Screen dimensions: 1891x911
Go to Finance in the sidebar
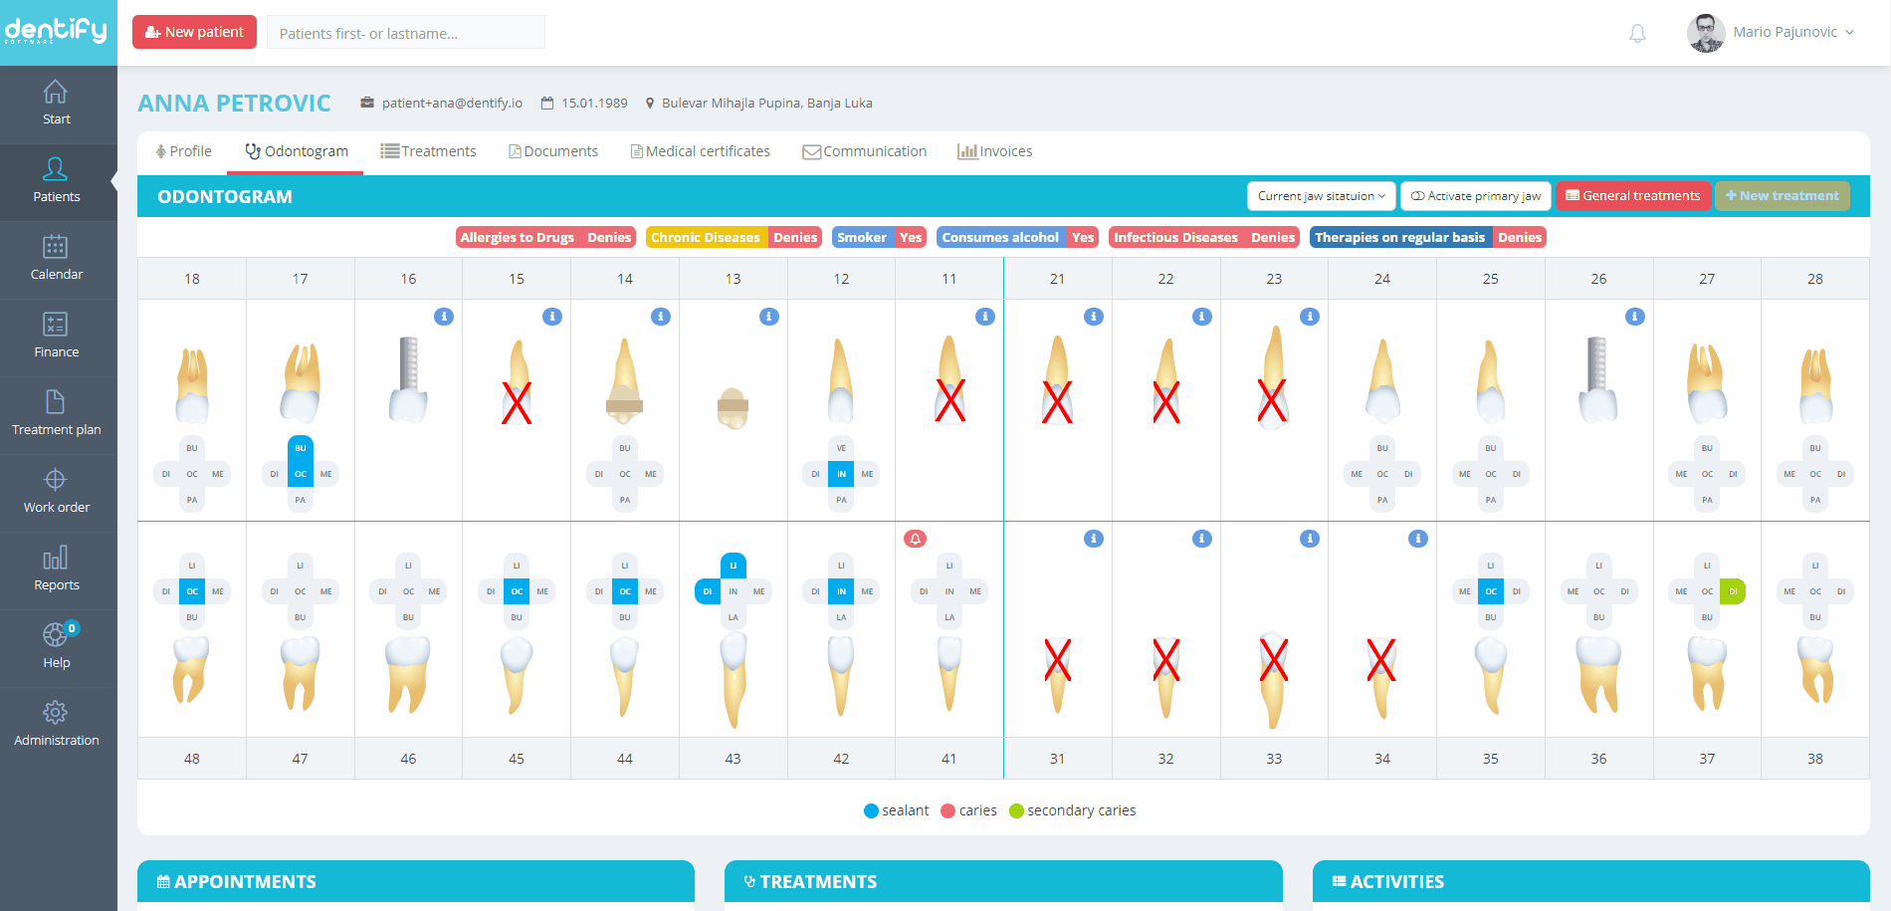(x=57, y=336)
